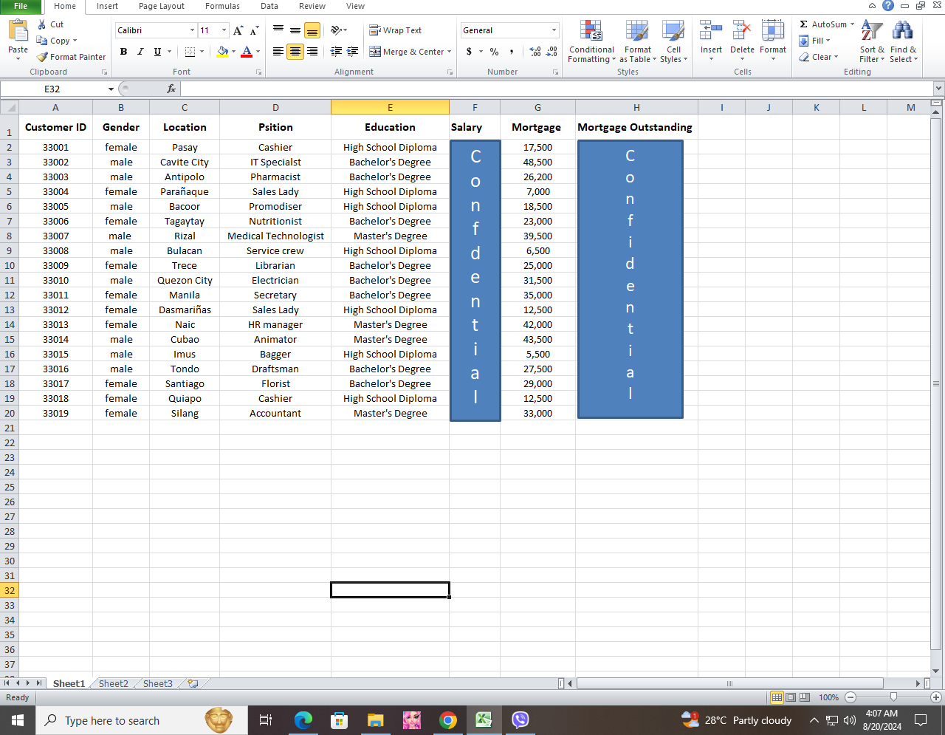
Task: Click the Paste icon in Clipboard group
Action: [18, 30]
